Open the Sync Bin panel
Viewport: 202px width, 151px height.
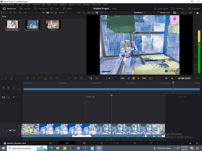[25, 8]
